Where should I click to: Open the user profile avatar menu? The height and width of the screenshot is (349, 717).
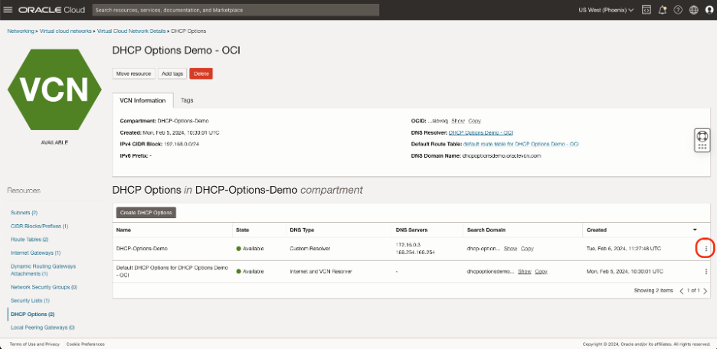click(x=709, y=10)
